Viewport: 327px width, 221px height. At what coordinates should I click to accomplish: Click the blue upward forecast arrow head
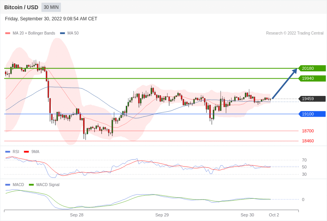tap(294, 71)
